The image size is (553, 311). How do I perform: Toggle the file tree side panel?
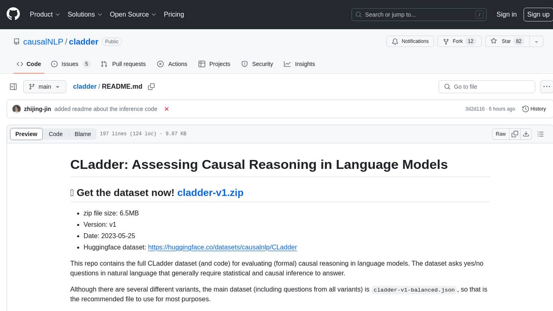click(13, 87)
